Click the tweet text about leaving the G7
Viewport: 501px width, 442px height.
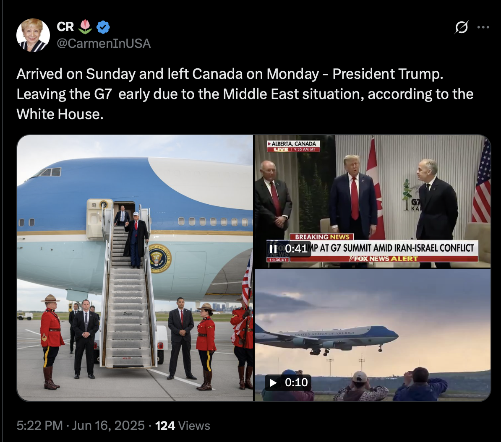point(245,94)
